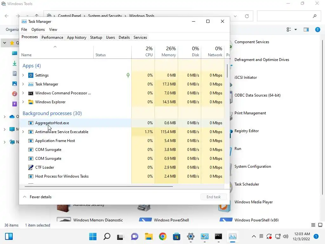Sort processes by Network column header

pyautogui.click(x=213, y=52)
